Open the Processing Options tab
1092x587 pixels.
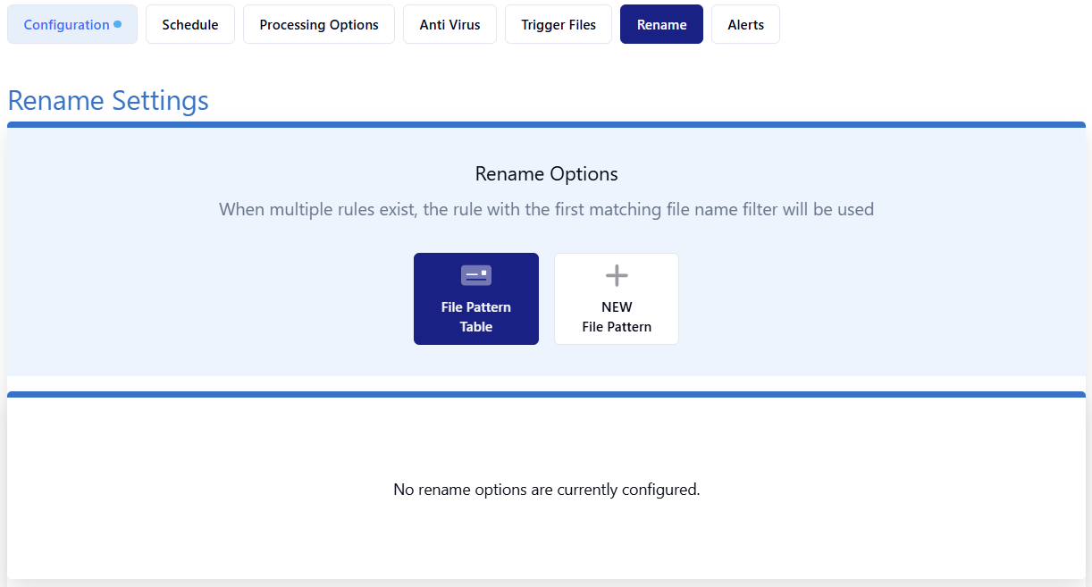[x=319, y=24]
